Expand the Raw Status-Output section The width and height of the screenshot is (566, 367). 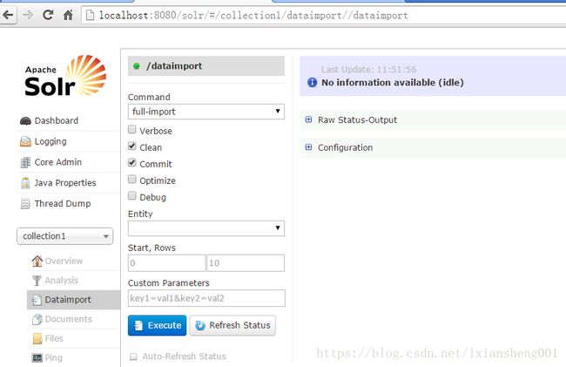point(308,119)
